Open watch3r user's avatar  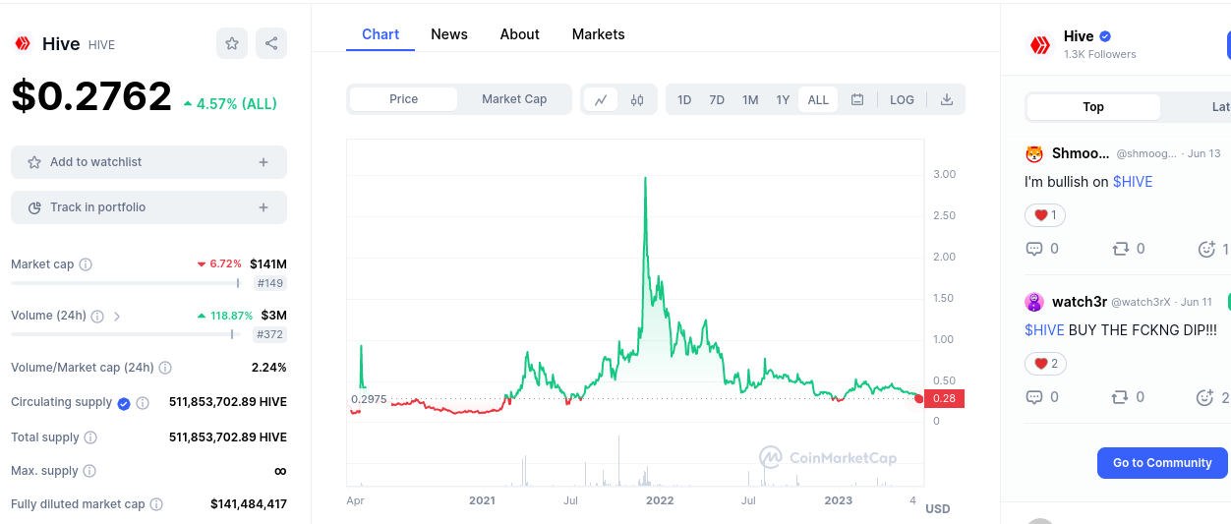[1034, 302]
